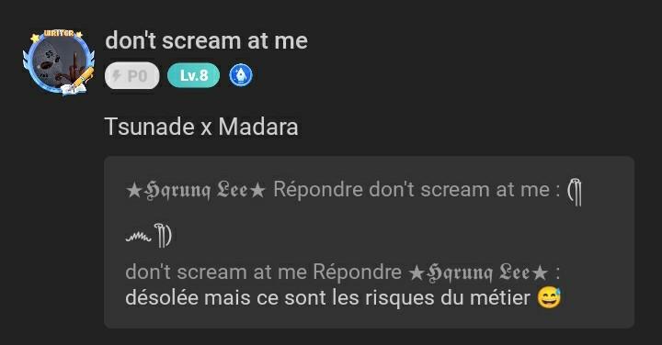Tap the sweat smile emoji

point(549,298)
